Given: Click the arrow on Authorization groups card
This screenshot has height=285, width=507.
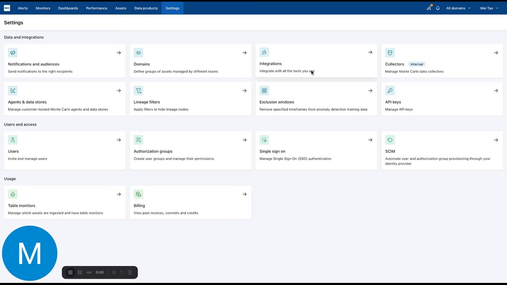Looking at the screenshot, I should 244,140.
